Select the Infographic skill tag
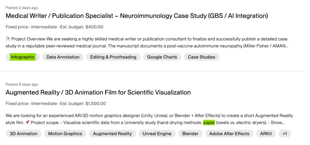Screen dimensions: 310x145 click(x=23, y=57)
